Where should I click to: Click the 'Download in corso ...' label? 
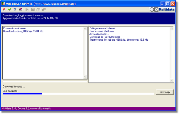(x=14, y=87)
